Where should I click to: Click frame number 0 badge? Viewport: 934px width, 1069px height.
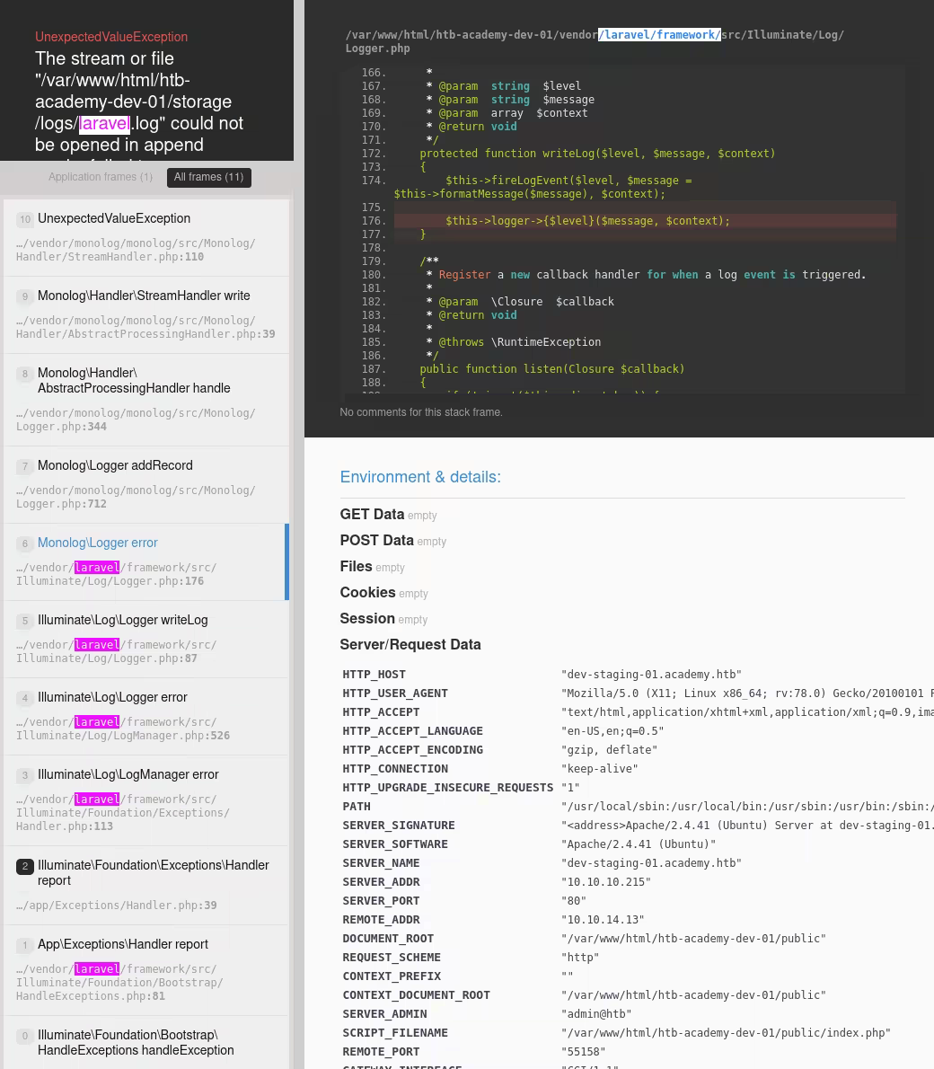(x=25, y=1037)
